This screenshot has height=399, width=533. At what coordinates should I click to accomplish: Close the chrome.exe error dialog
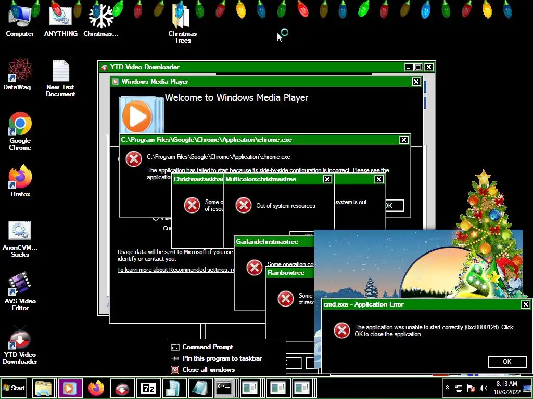[404, 140]
